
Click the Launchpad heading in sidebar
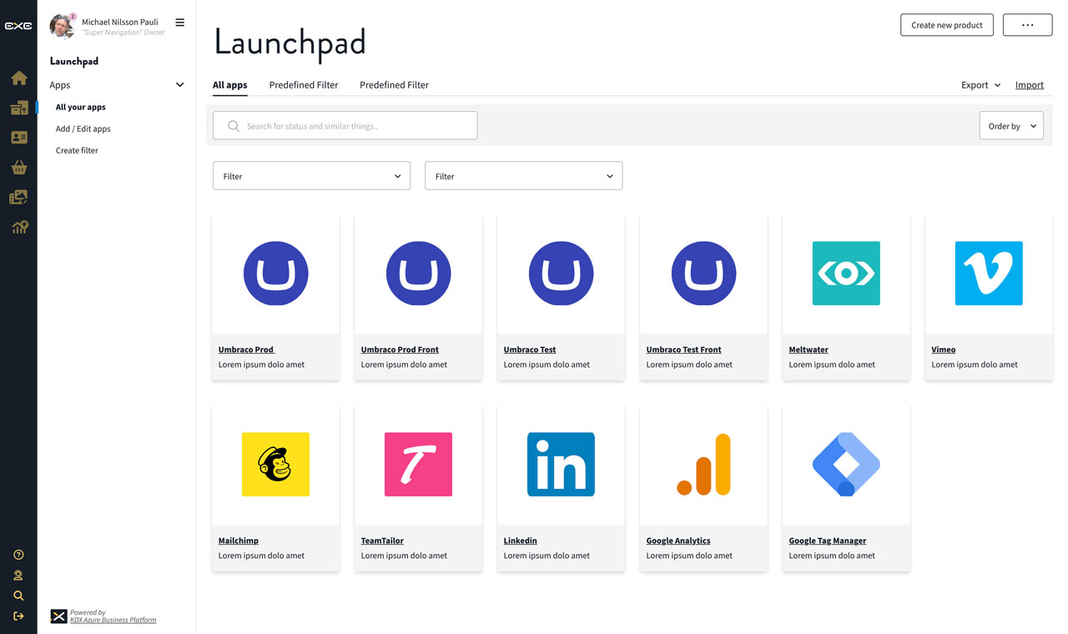coord(74,62)
